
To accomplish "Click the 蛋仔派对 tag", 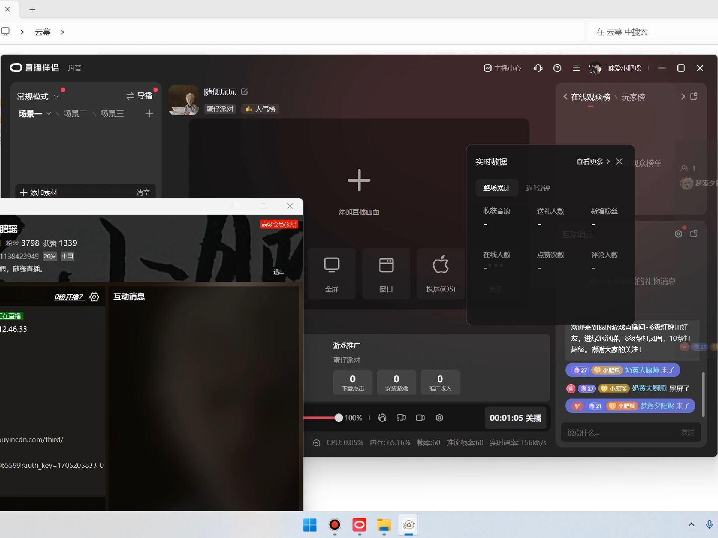I will click(220, 109).
